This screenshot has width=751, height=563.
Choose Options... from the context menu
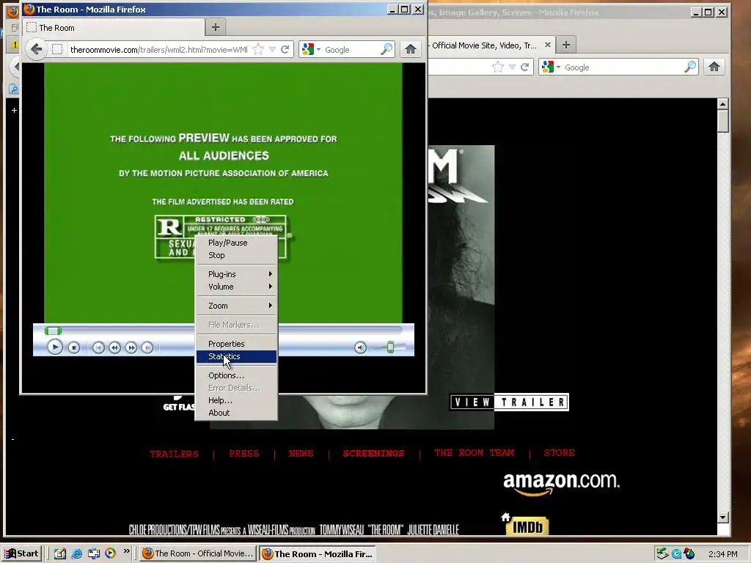click(237, 375)
